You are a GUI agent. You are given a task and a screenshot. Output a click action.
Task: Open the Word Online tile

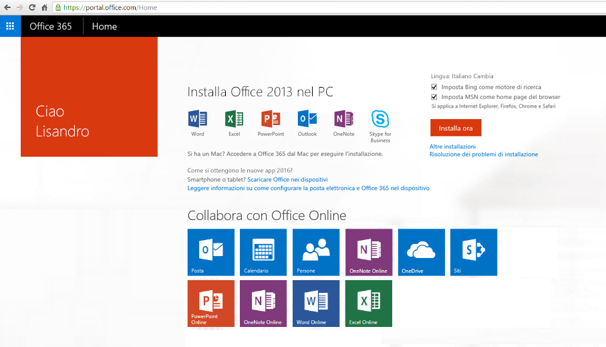pyautogui.click(x=316, y=304)
